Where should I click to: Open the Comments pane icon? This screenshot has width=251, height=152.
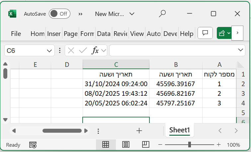pyautogui.click(x=205, y=33)
